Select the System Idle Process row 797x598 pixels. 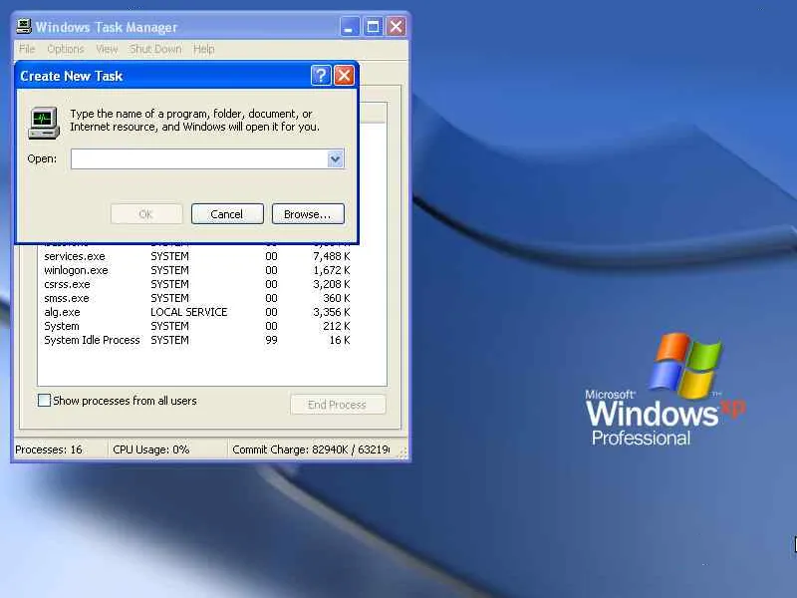coord(196,340)
